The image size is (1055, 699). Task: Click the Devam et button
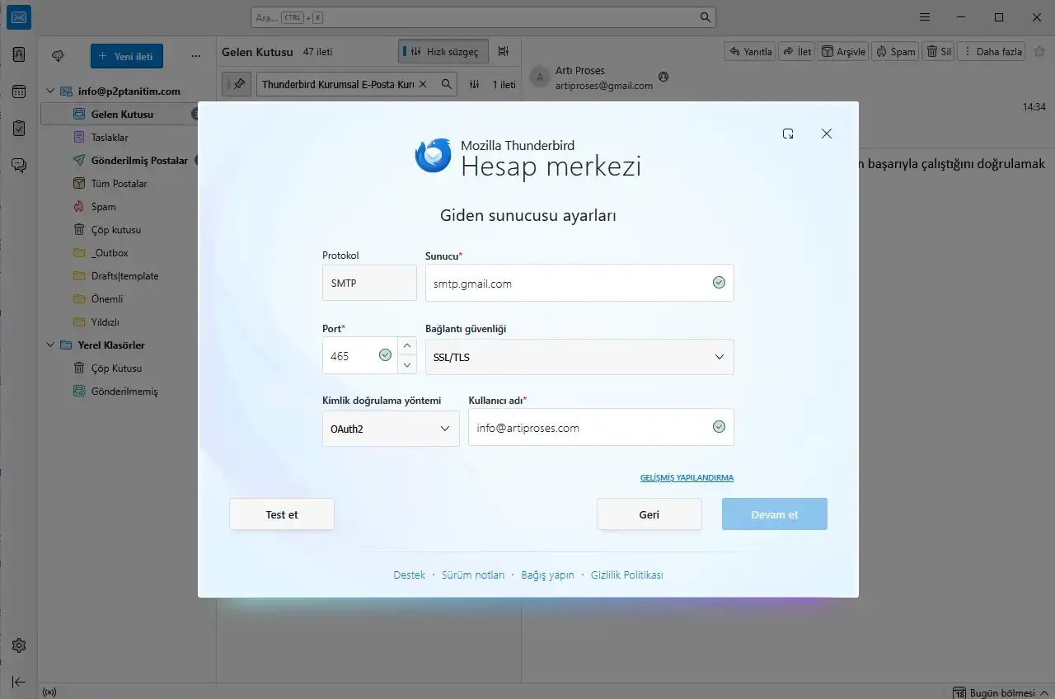pyautogui.click(x=775, y=514)
